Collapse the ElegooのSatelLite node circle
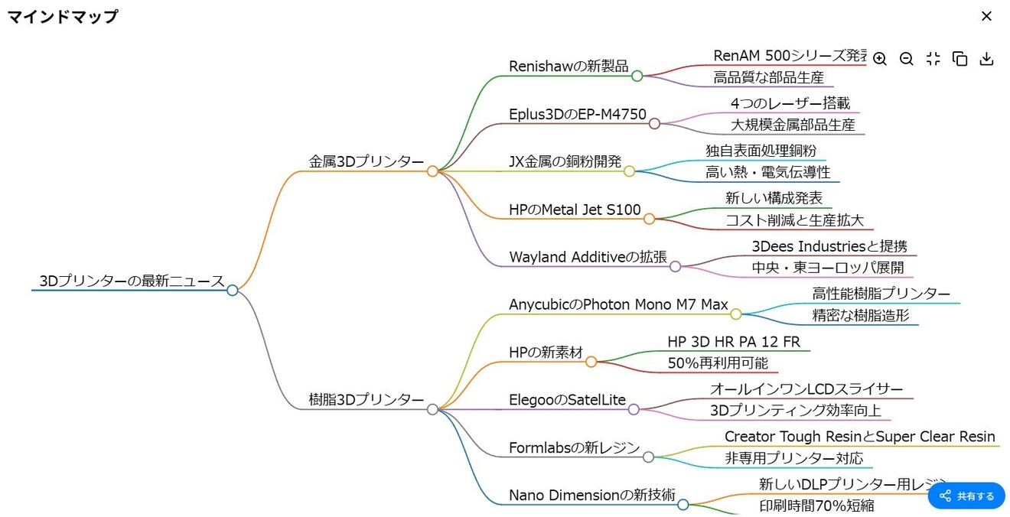This screenshot has height=517, width=1010. click(634, 409)
